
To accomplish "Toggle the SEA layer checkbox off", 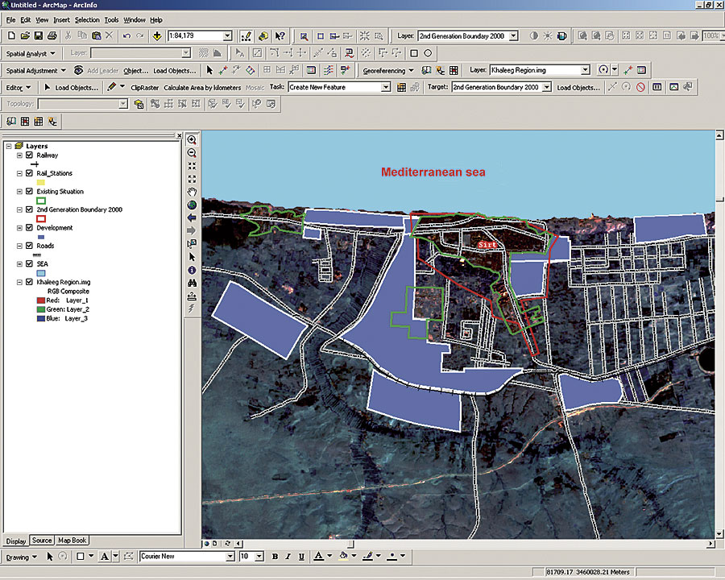I will coord(29,264).
